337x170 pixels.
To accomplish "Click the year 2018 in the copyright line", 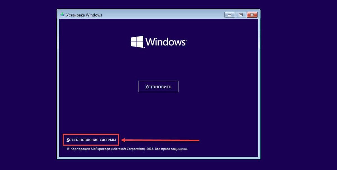I will point(150,149).
